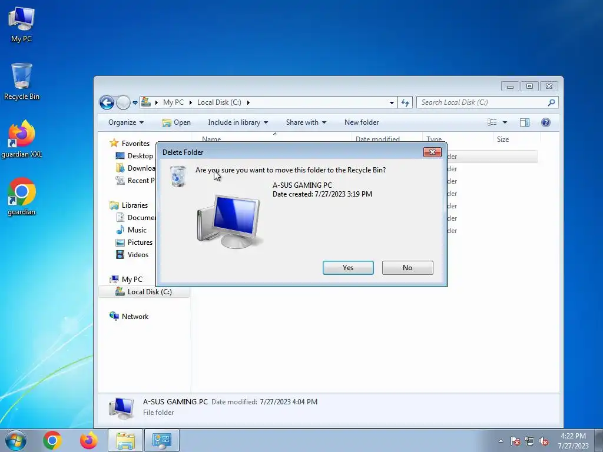
Task: Click the Explorer forward arrow button
Action: click(x=123, y=102)
